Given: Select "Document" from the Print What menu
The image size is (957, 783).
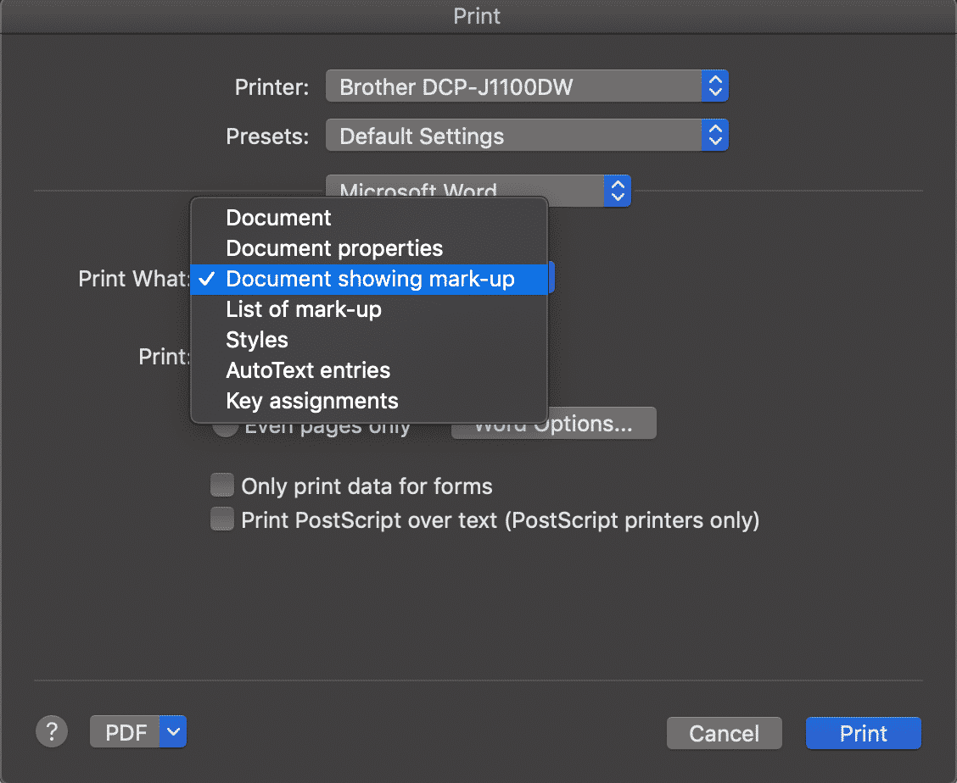Looking at the screenshot, I should [278, 218].
